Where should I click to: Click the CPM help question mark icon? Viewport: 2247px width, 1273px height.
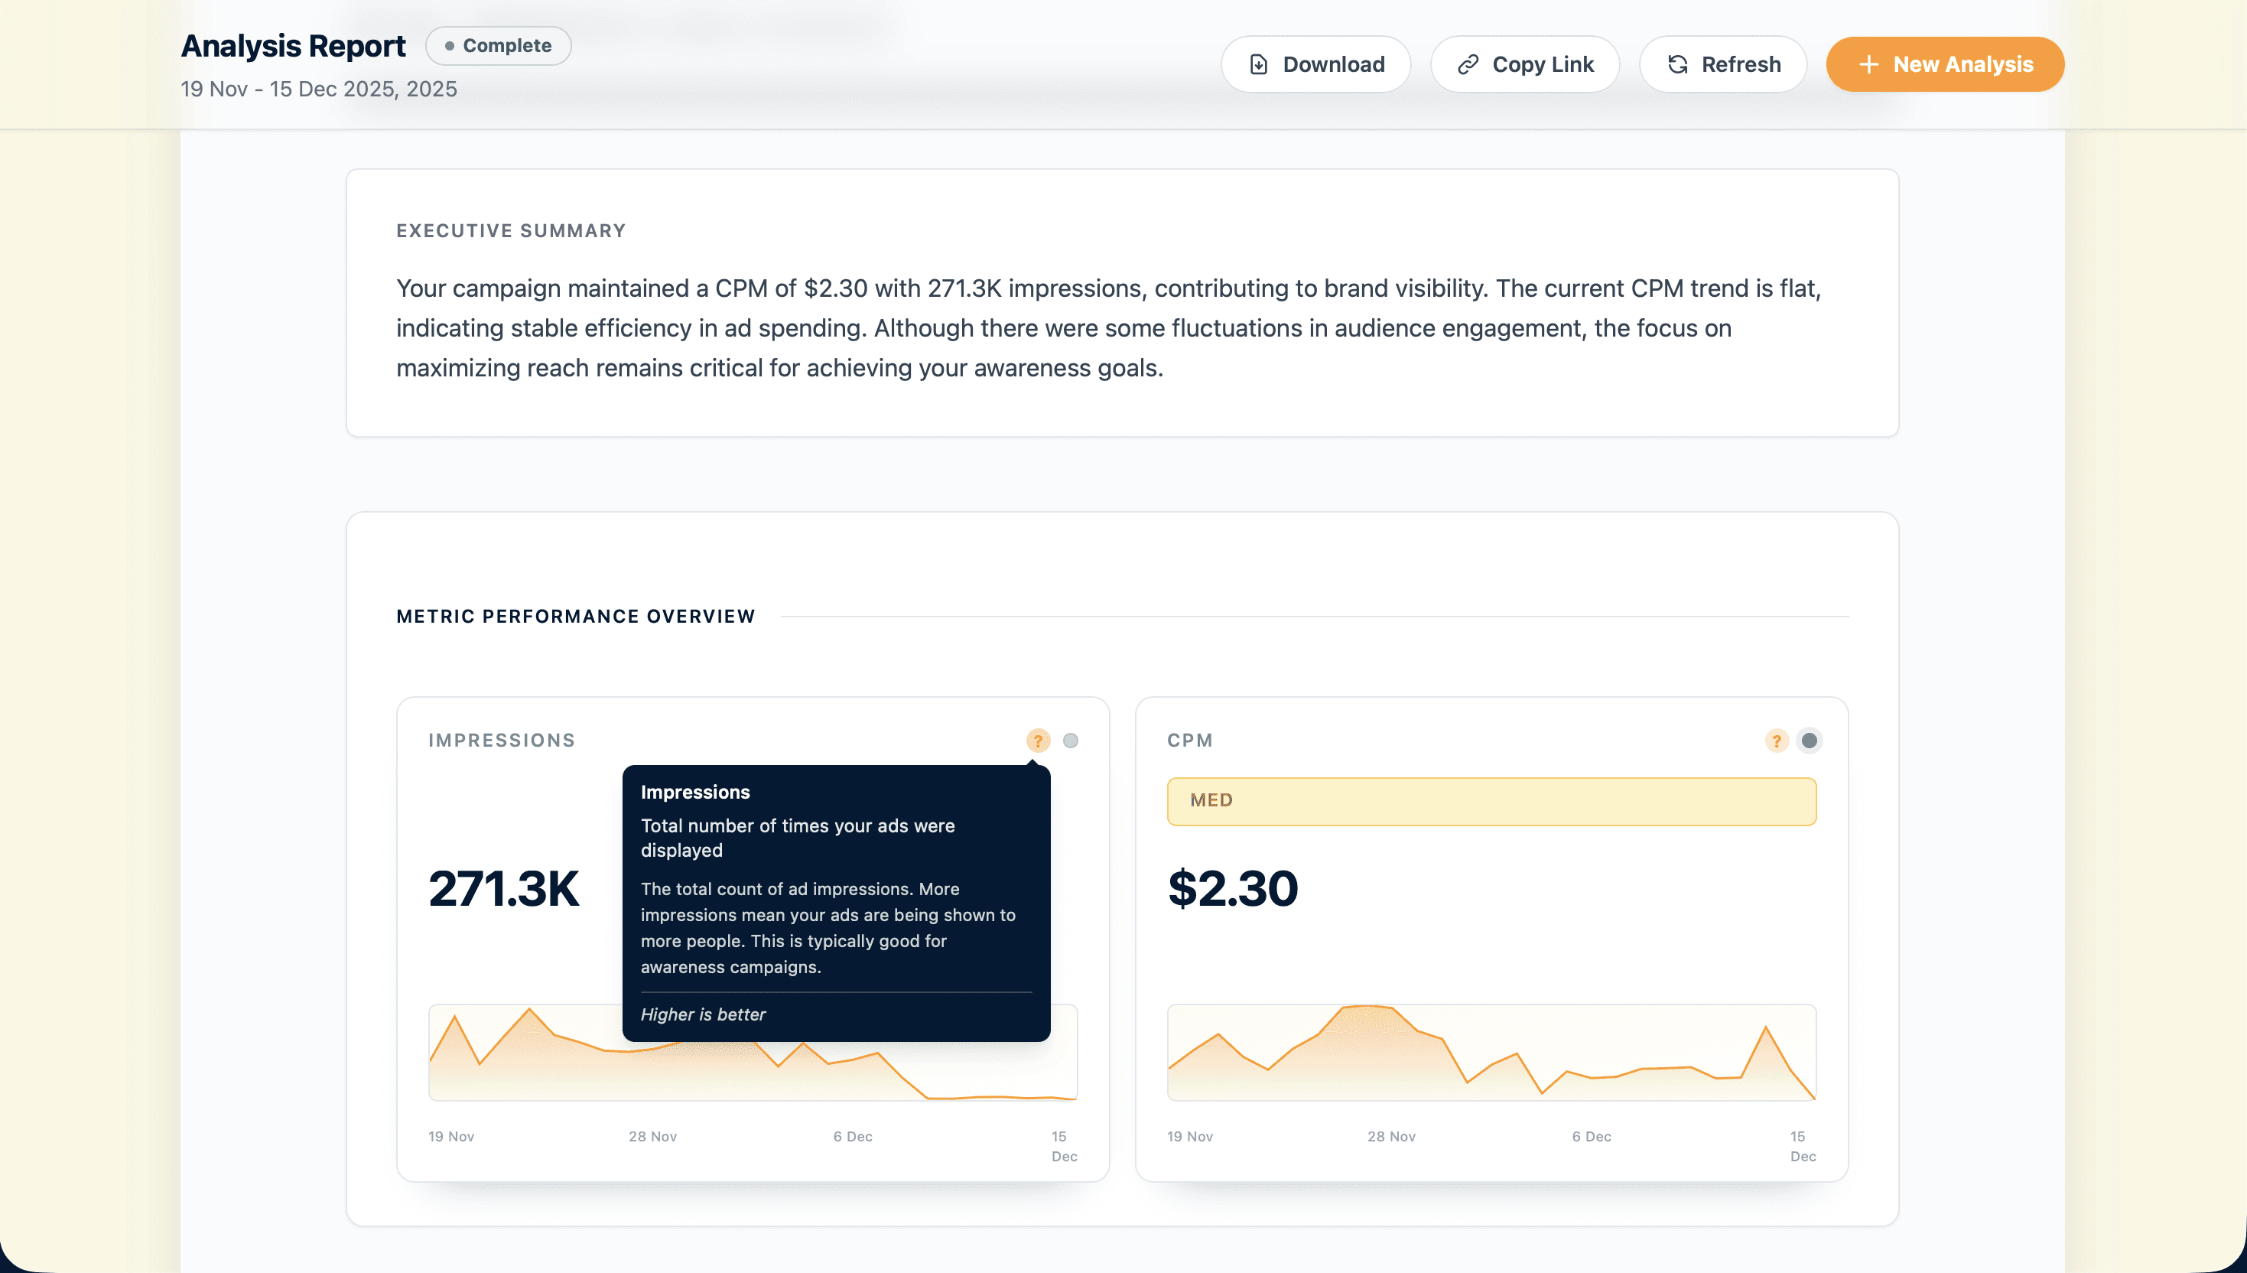pyautogui.click(x=1776, y=741)
